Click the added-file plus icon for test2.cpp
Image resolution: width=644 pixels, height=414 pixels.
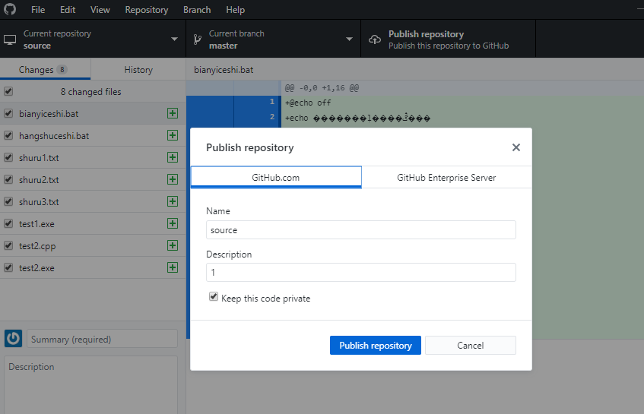click(x=173, y=245)
